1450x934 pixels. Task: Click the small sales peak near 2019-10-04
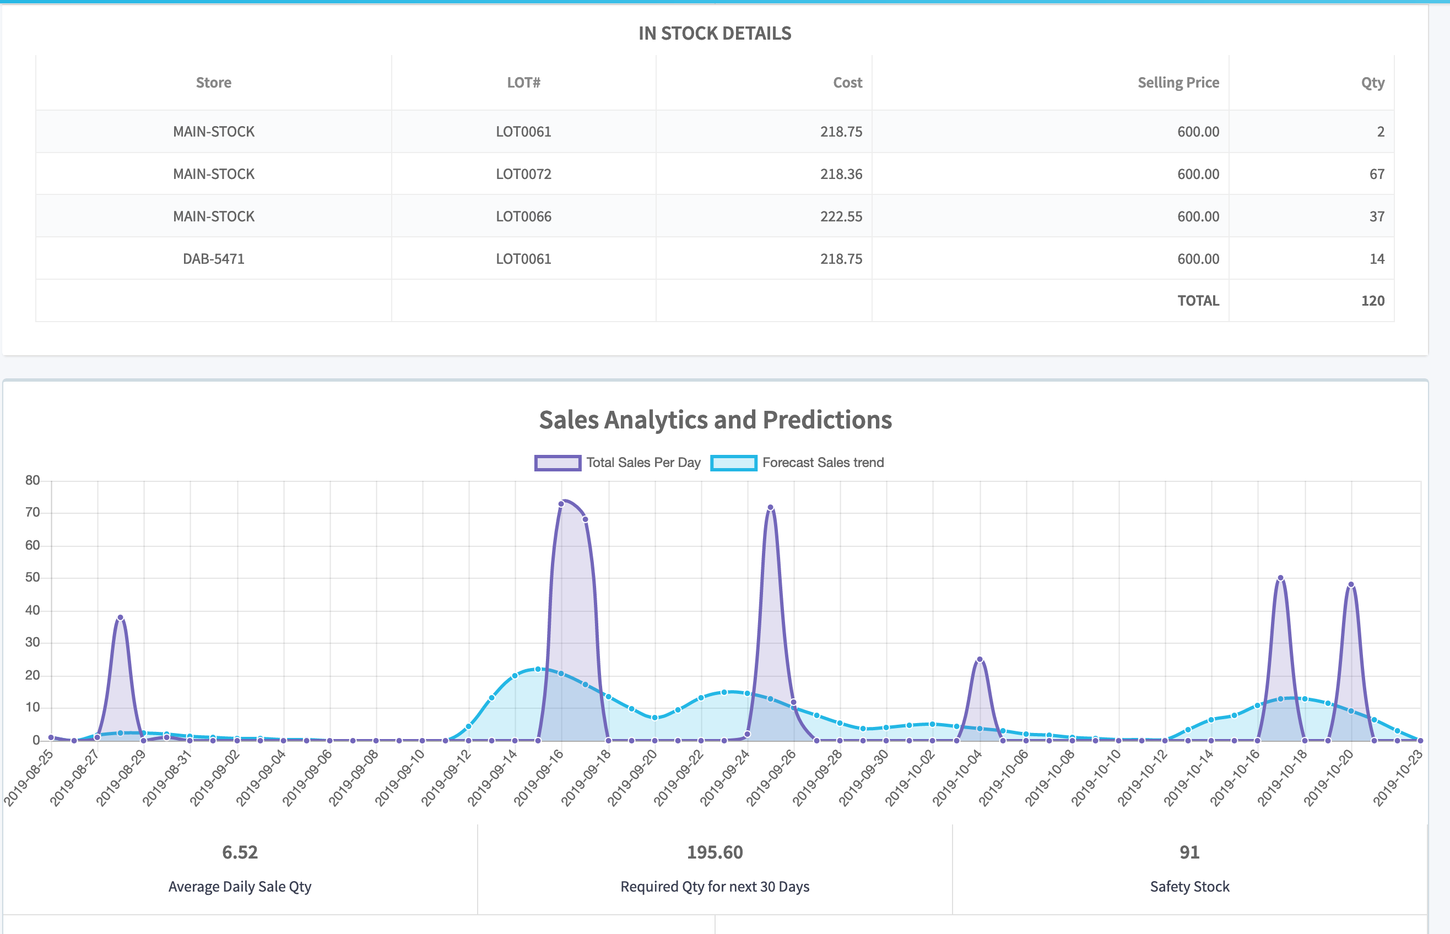coord(979,659)
